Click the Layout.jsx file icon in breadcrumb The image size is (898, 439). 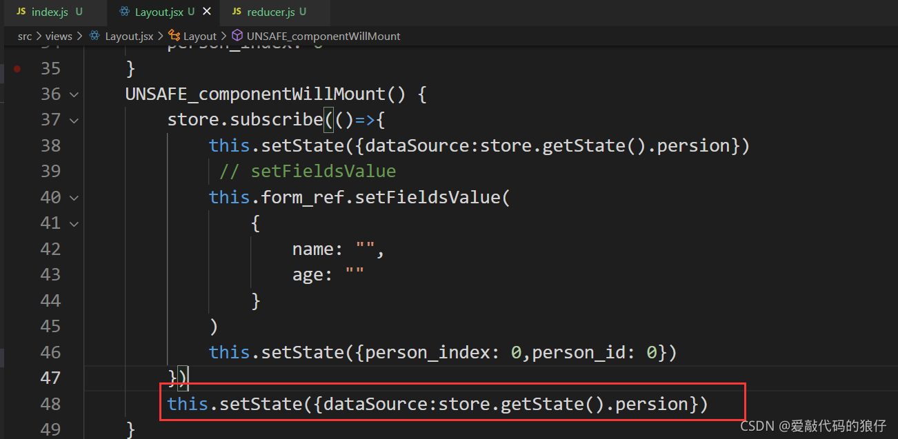(93, 36)
